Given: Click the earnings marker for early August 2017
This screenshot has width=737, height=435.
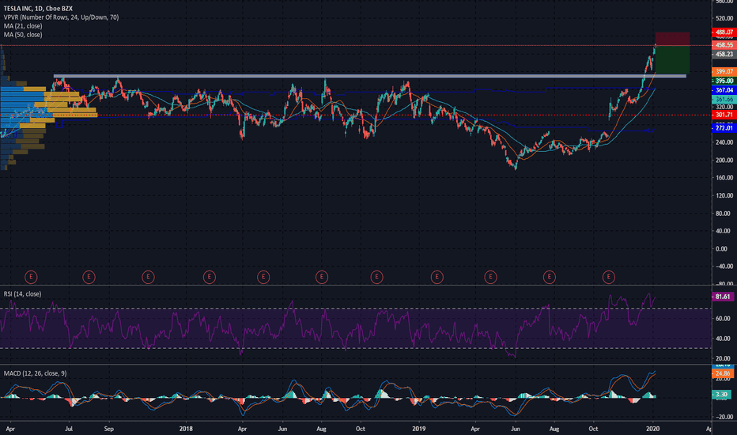Looking at the screenshot, I should pos(89,277).
